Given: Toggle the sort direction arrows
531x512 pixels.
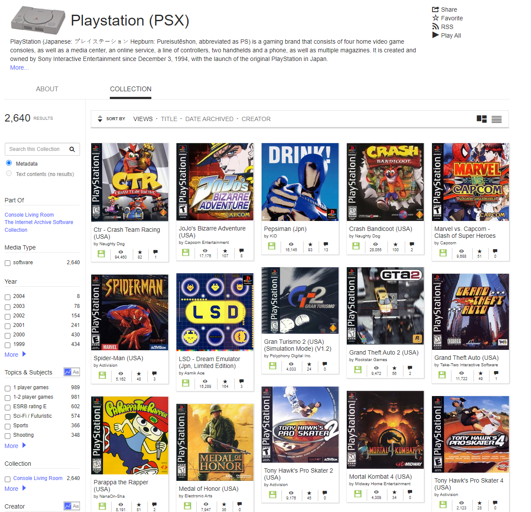Looking at the screenshot, I should pos(100,119).
